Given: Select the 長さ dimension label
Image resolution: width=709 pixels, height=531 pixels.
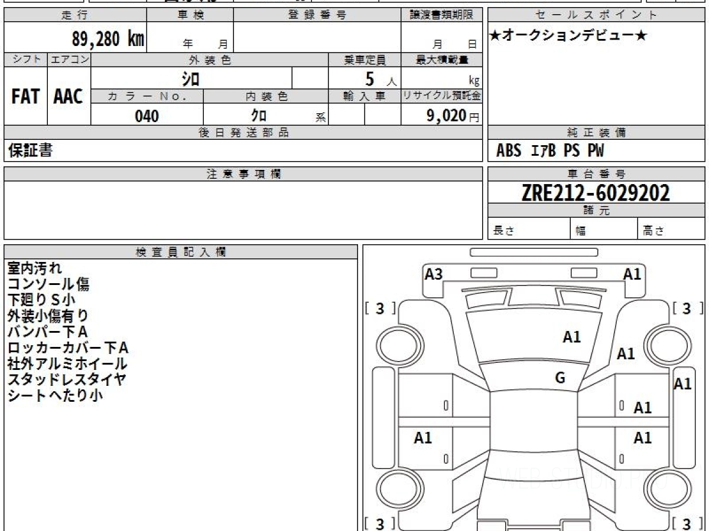Looking at the screenshot, I should [x=503, y=231].
